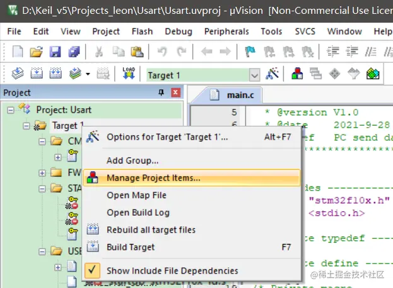
Task: Open the Tools menu
Action: (271, 31)
